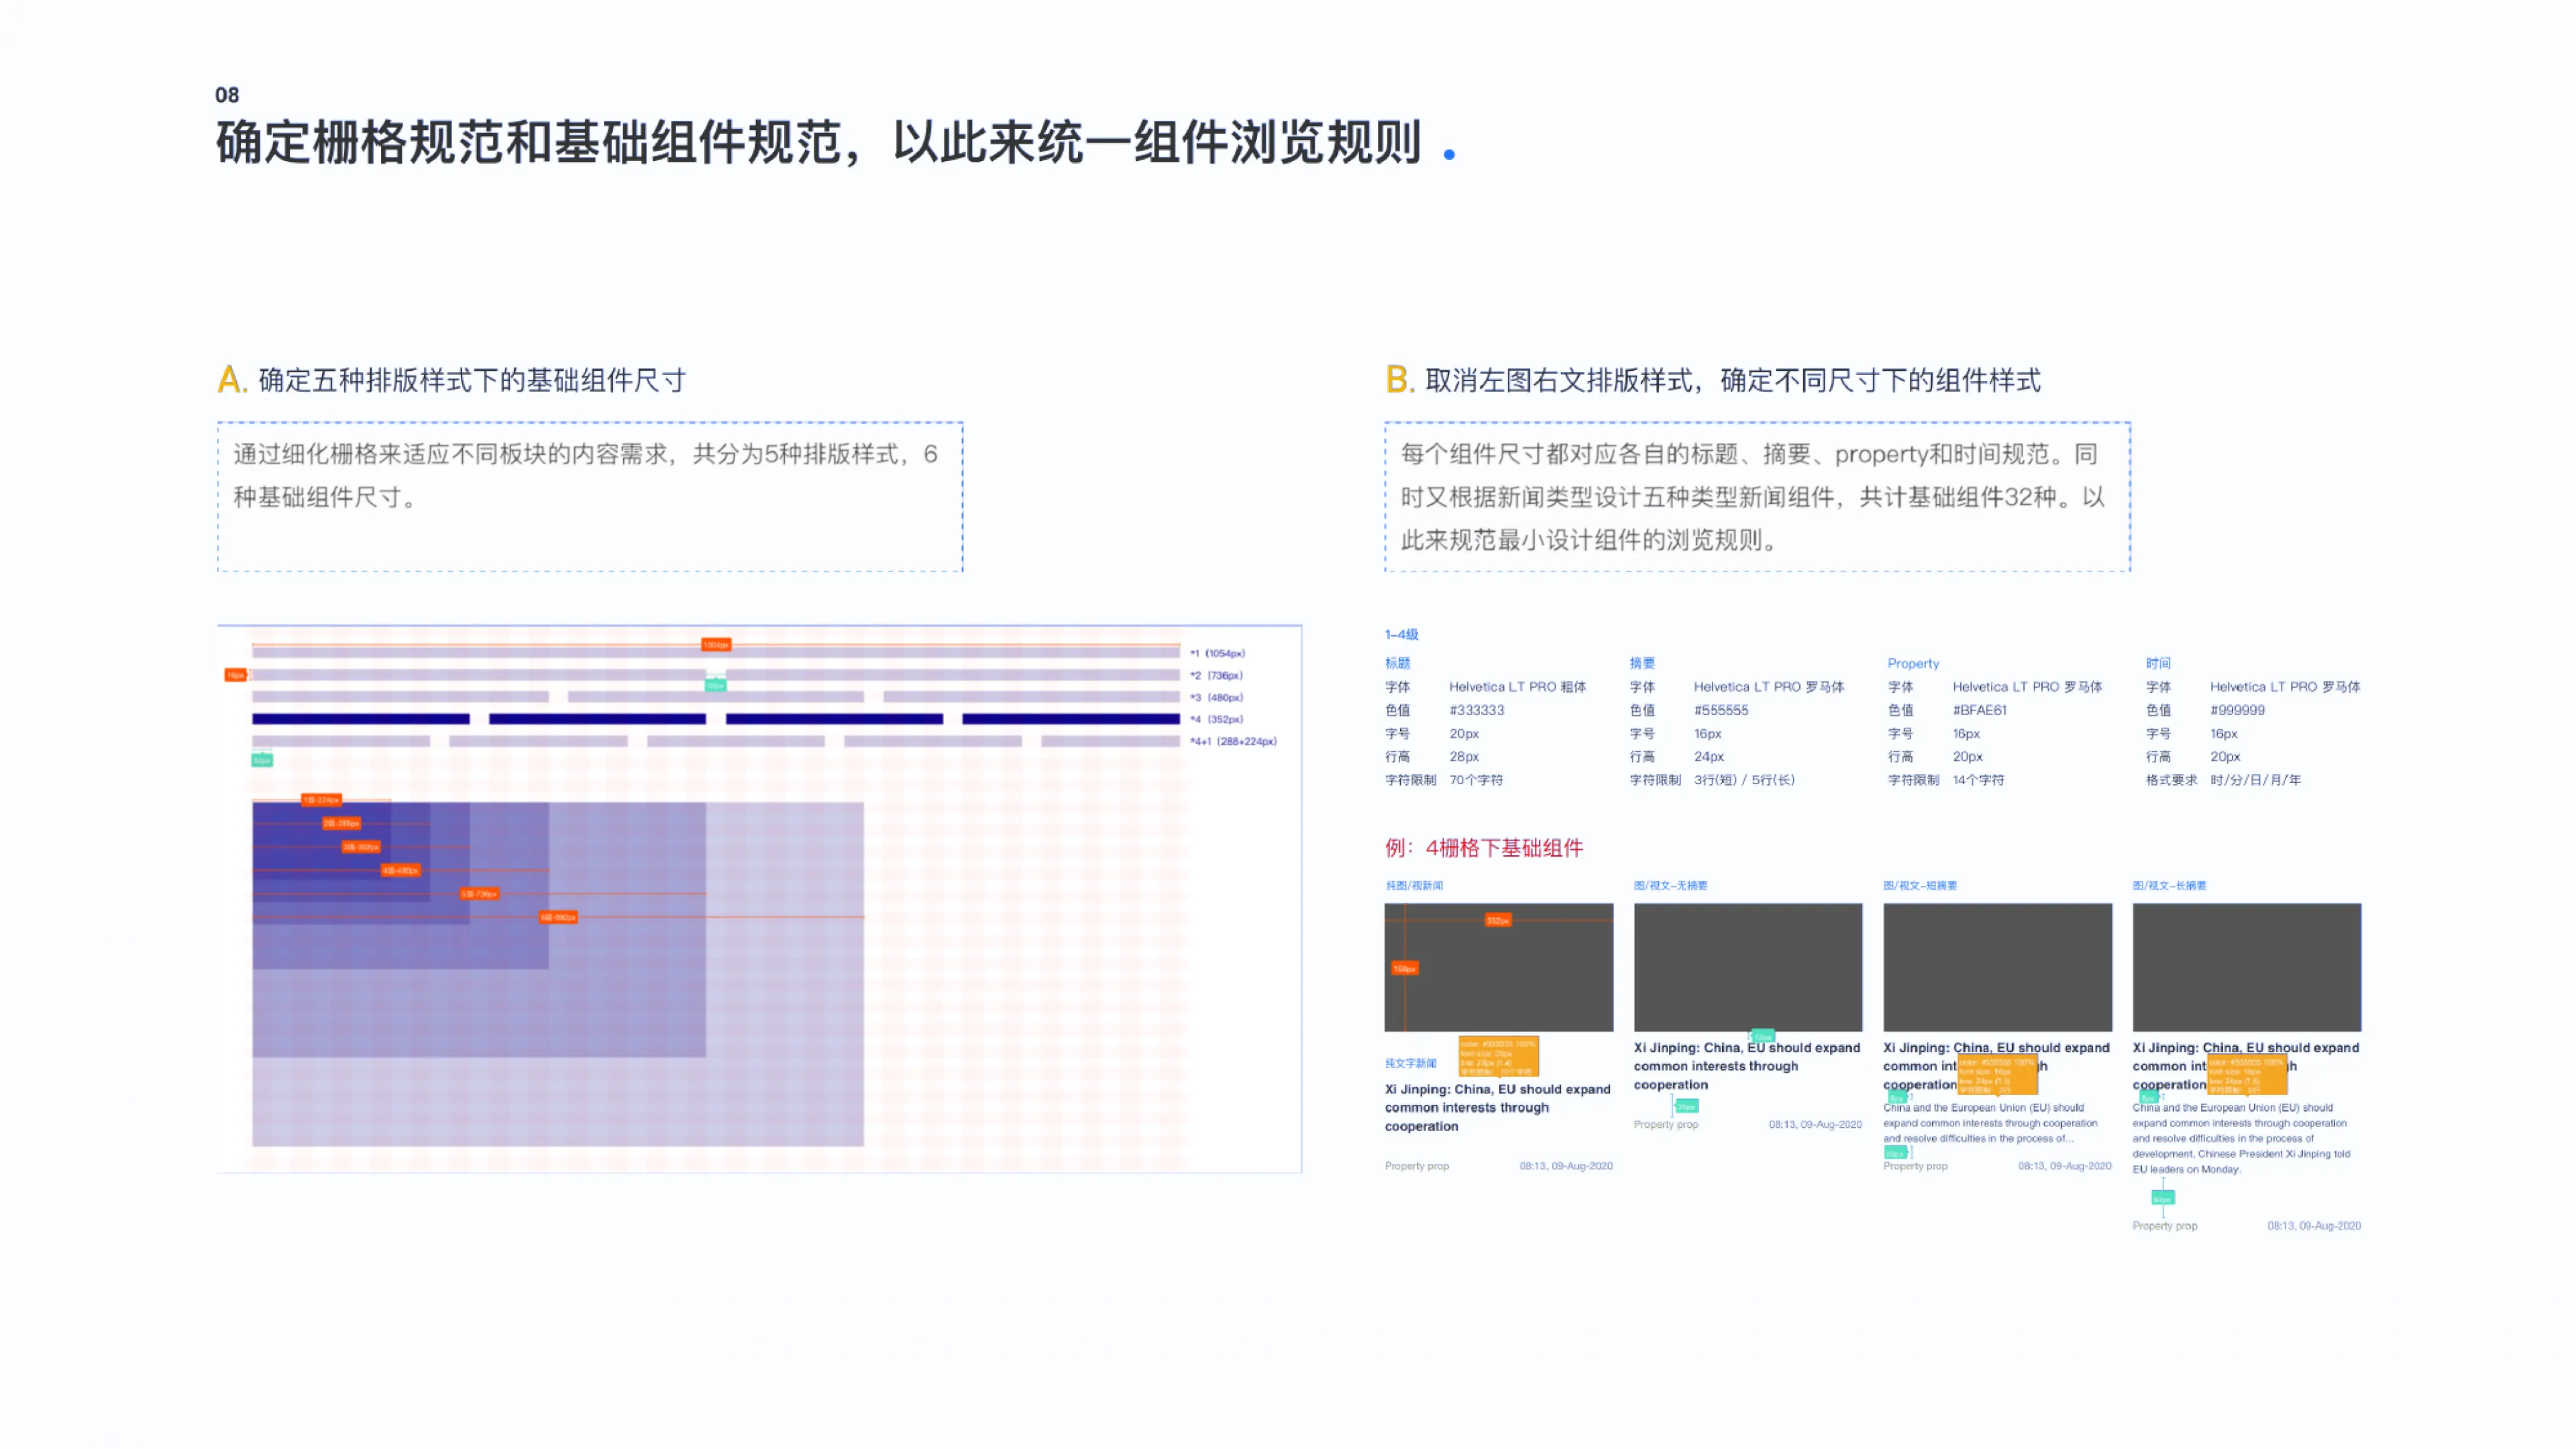Viewport: 2576px width, 1449px height.
Task: Click the 纯图/视新闻 card label
Action: (1414, 886)
